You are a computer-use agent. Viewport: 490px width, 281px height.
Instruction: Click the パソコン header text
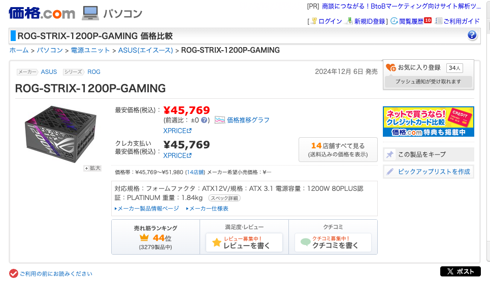(x=122, y=13)
